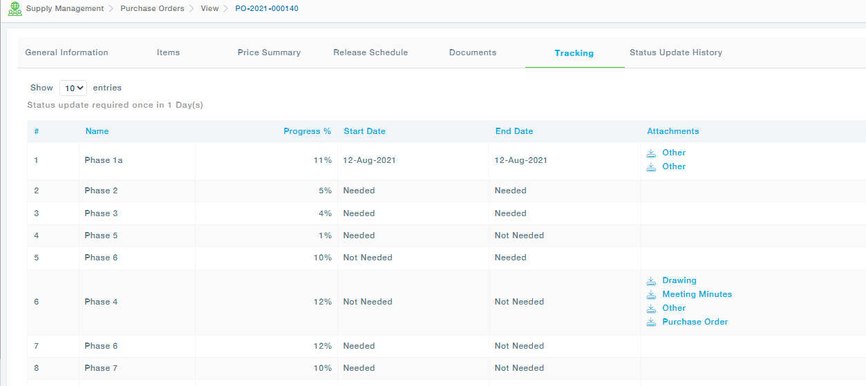Switch to the General Information tab
The width and height of the screenshot is (866, 386).
(66, 52)
